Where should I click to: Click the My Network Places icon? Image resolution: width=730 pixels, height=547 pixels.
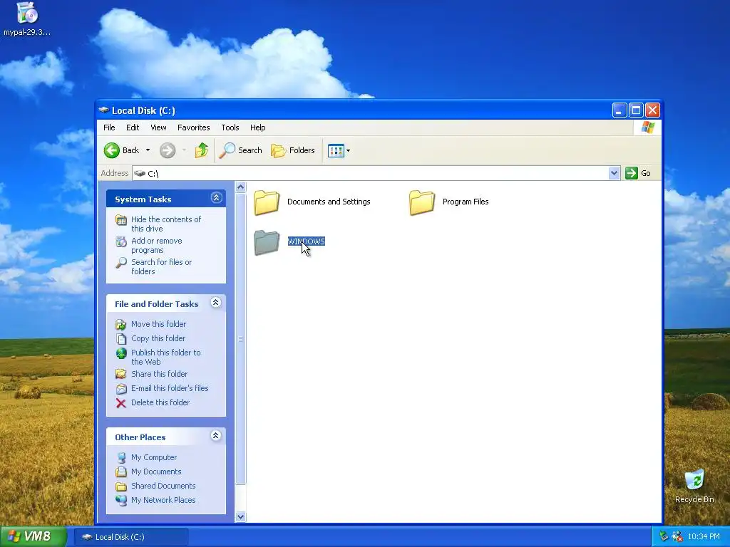(x=121, y=501)
